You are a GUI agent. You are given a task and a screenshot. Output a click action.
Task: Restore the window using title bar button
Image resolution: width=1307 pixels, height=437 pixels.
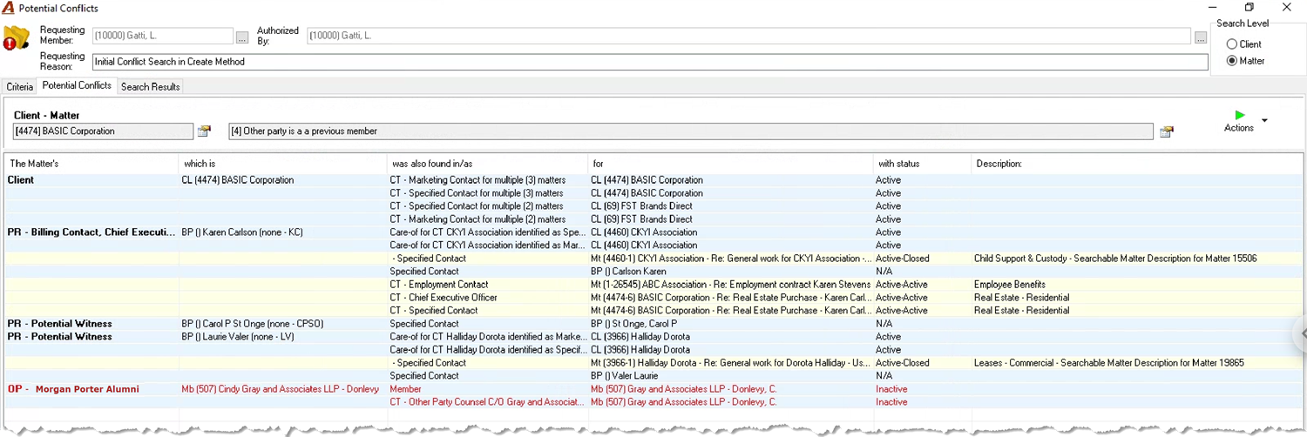[x=1249, y=8]
